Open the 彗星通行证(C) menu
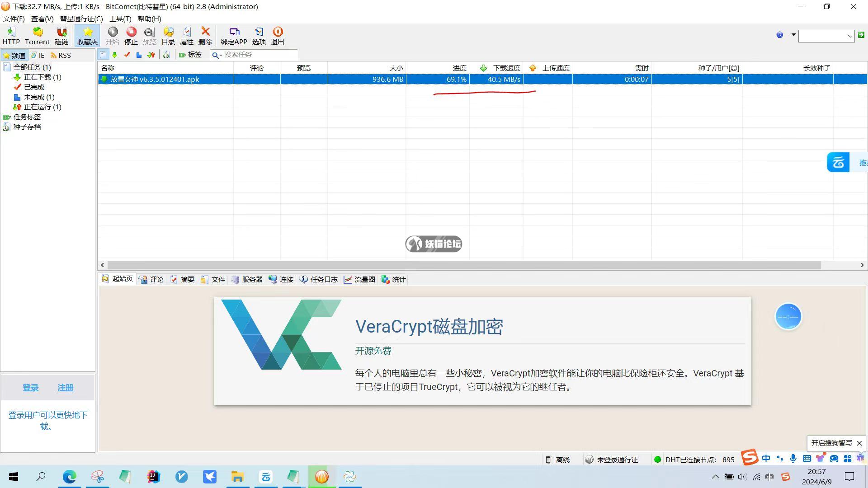 (x=81, y=19)
